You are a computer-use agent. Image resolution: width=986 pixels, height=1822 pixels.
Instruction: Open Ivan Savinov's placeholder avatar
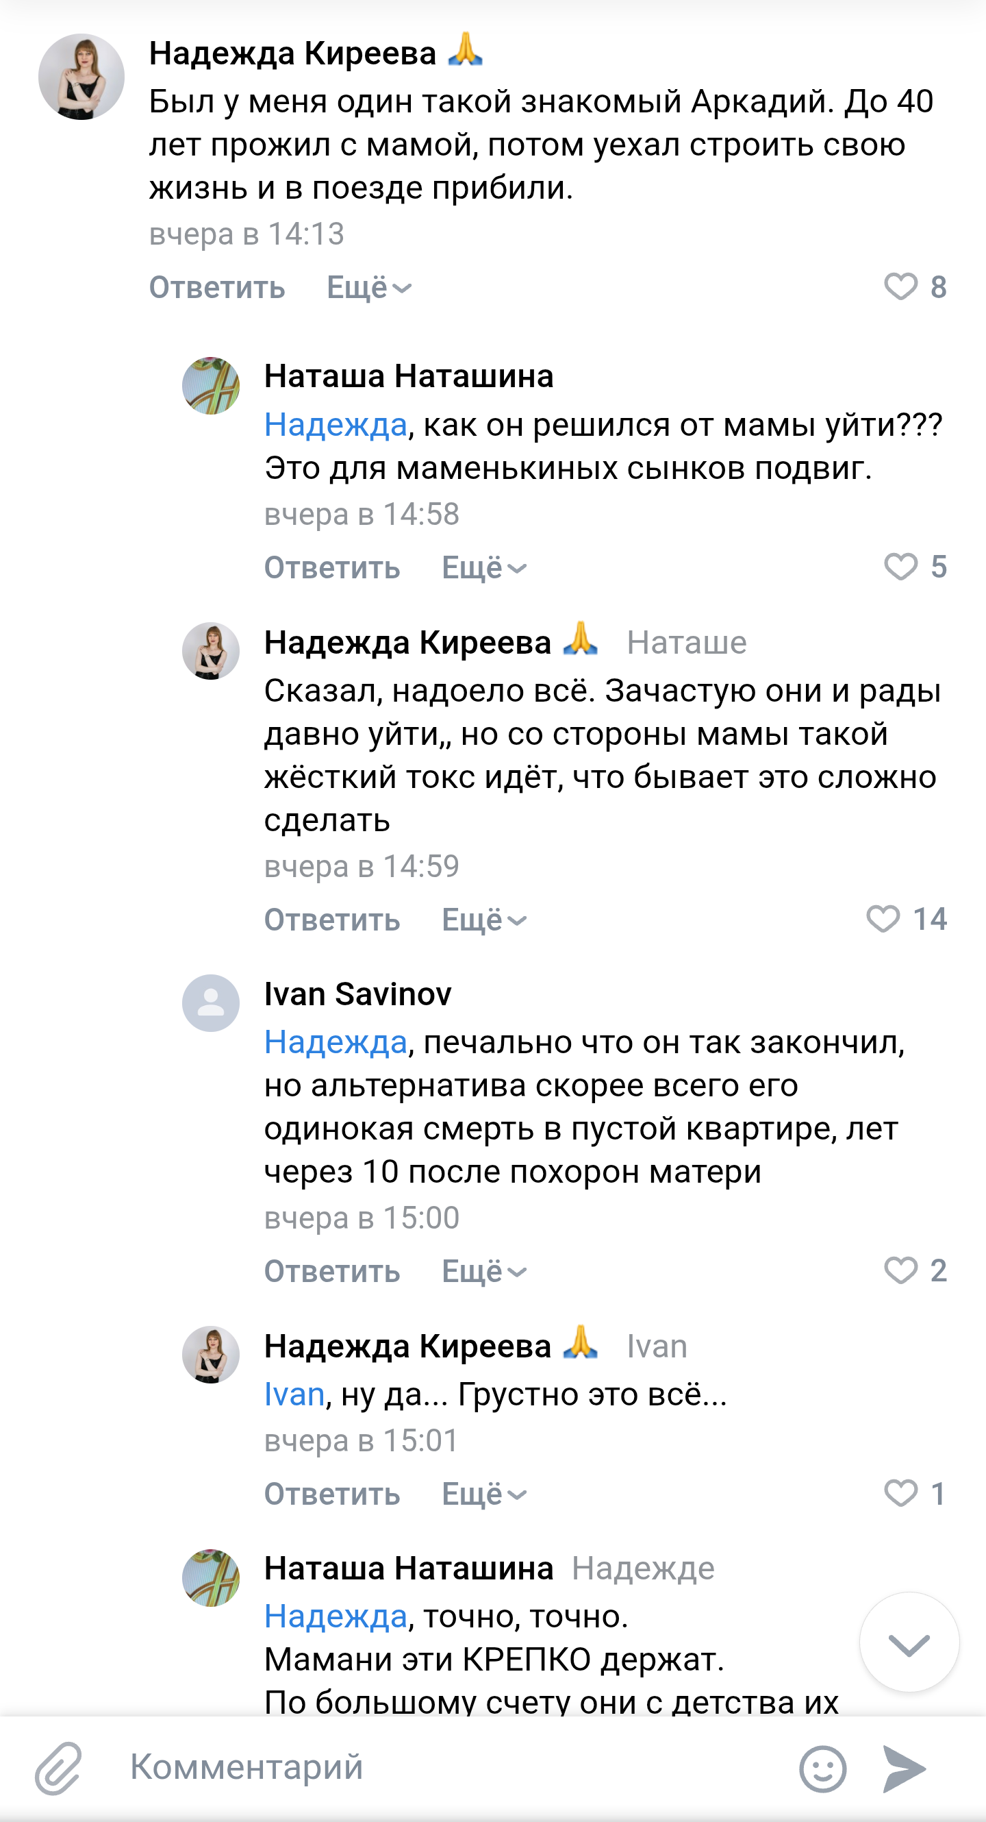(211, 1003)
